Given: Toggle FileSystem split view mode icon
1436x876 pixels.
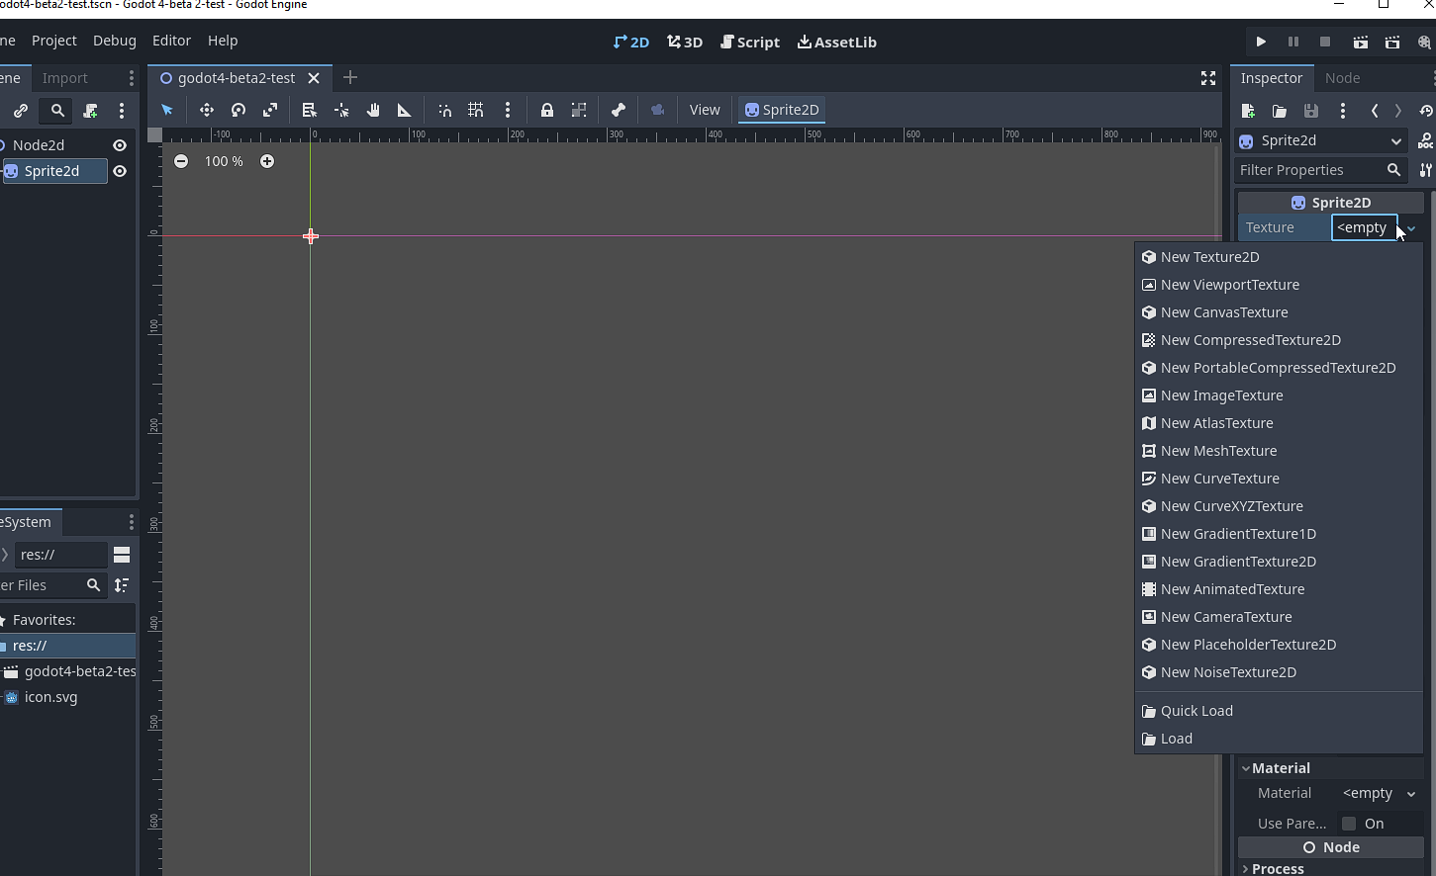Looking at the screenshot, I should point(122,555).
